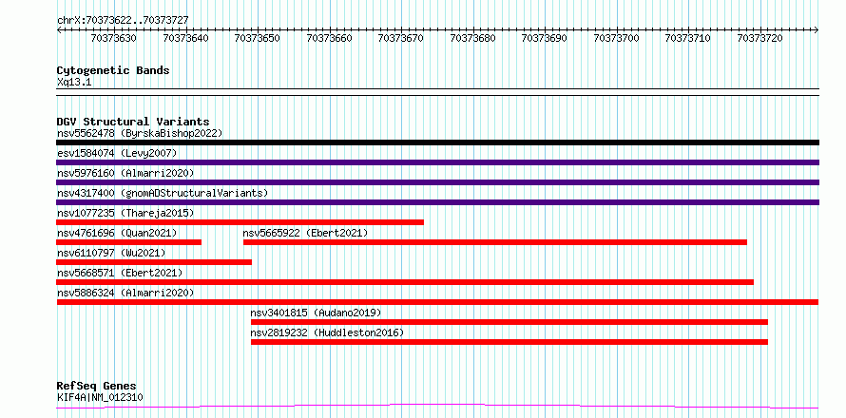Select the DGV Structural Variants track title
846x418 pixels.
coord(133,122)
